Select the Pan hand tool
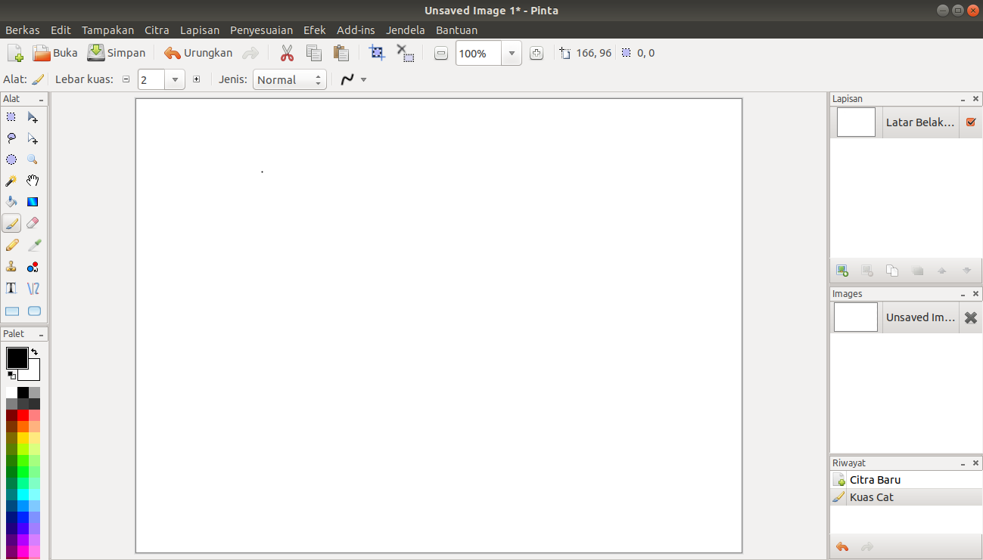Image resolution: width=983 pixels, height=560 pixels. click(x=33, y=181)
